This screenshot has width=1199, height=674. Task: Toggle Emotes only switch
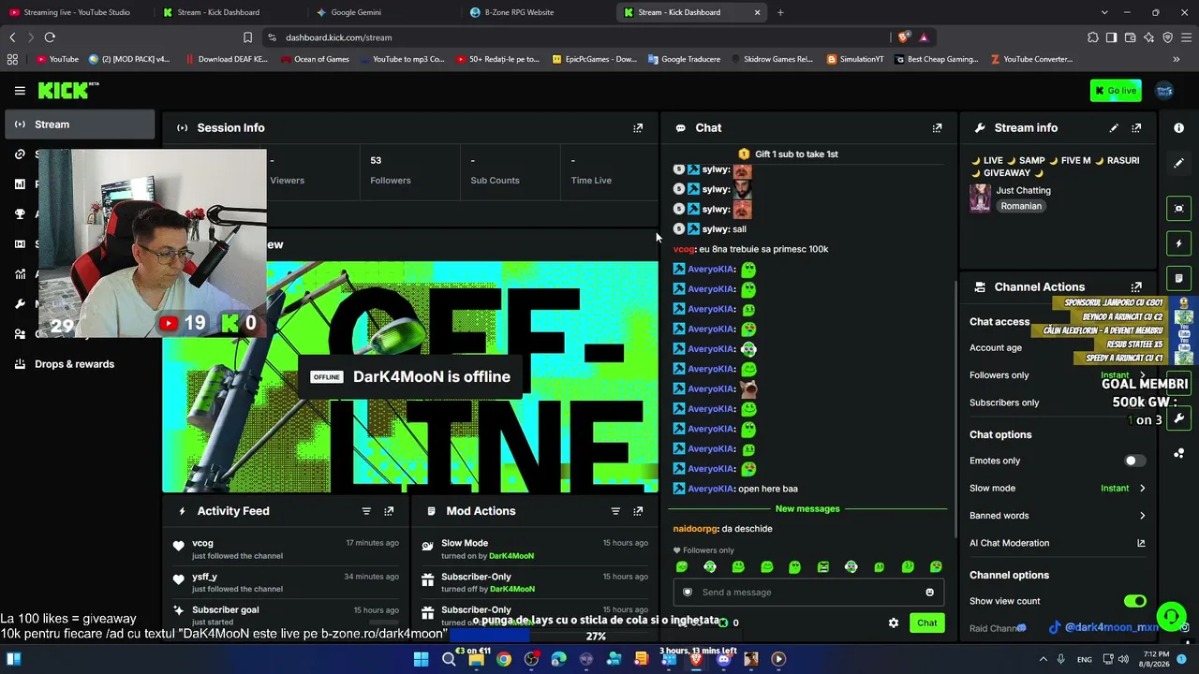coord(1134,461)
